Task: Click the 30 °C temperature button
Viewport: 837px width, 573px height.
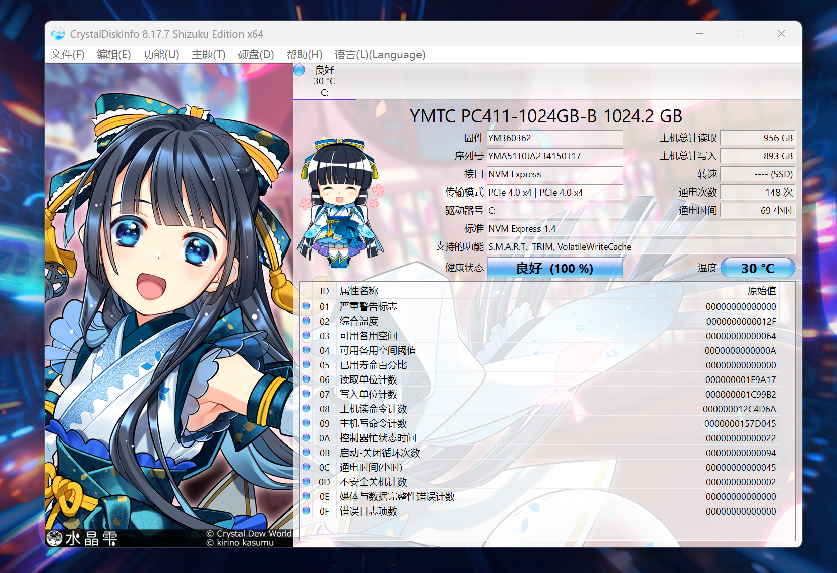Action: (758, 268)
